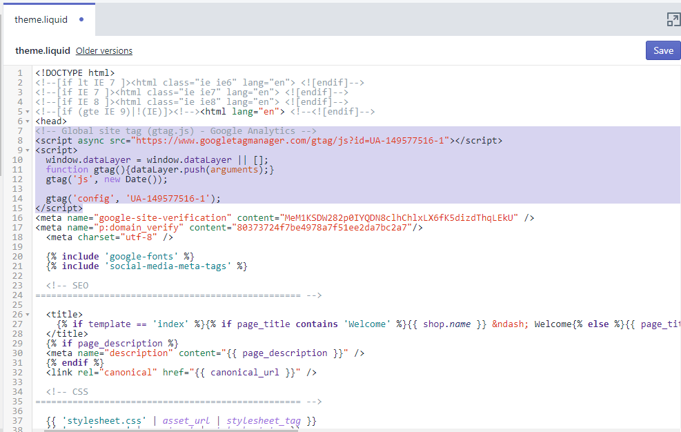
Task: Click the stylesheet.css asset_url line
Action: (181, 421)
